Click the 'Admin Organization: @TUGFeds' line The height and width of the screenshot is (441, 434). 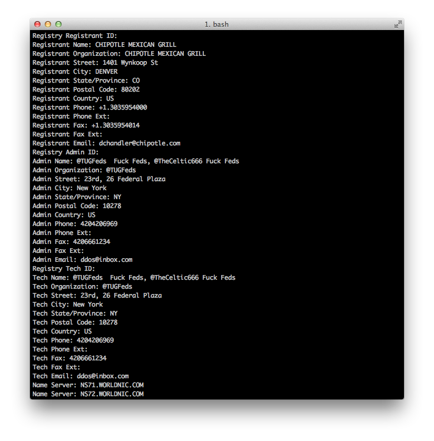pos(84,170)
